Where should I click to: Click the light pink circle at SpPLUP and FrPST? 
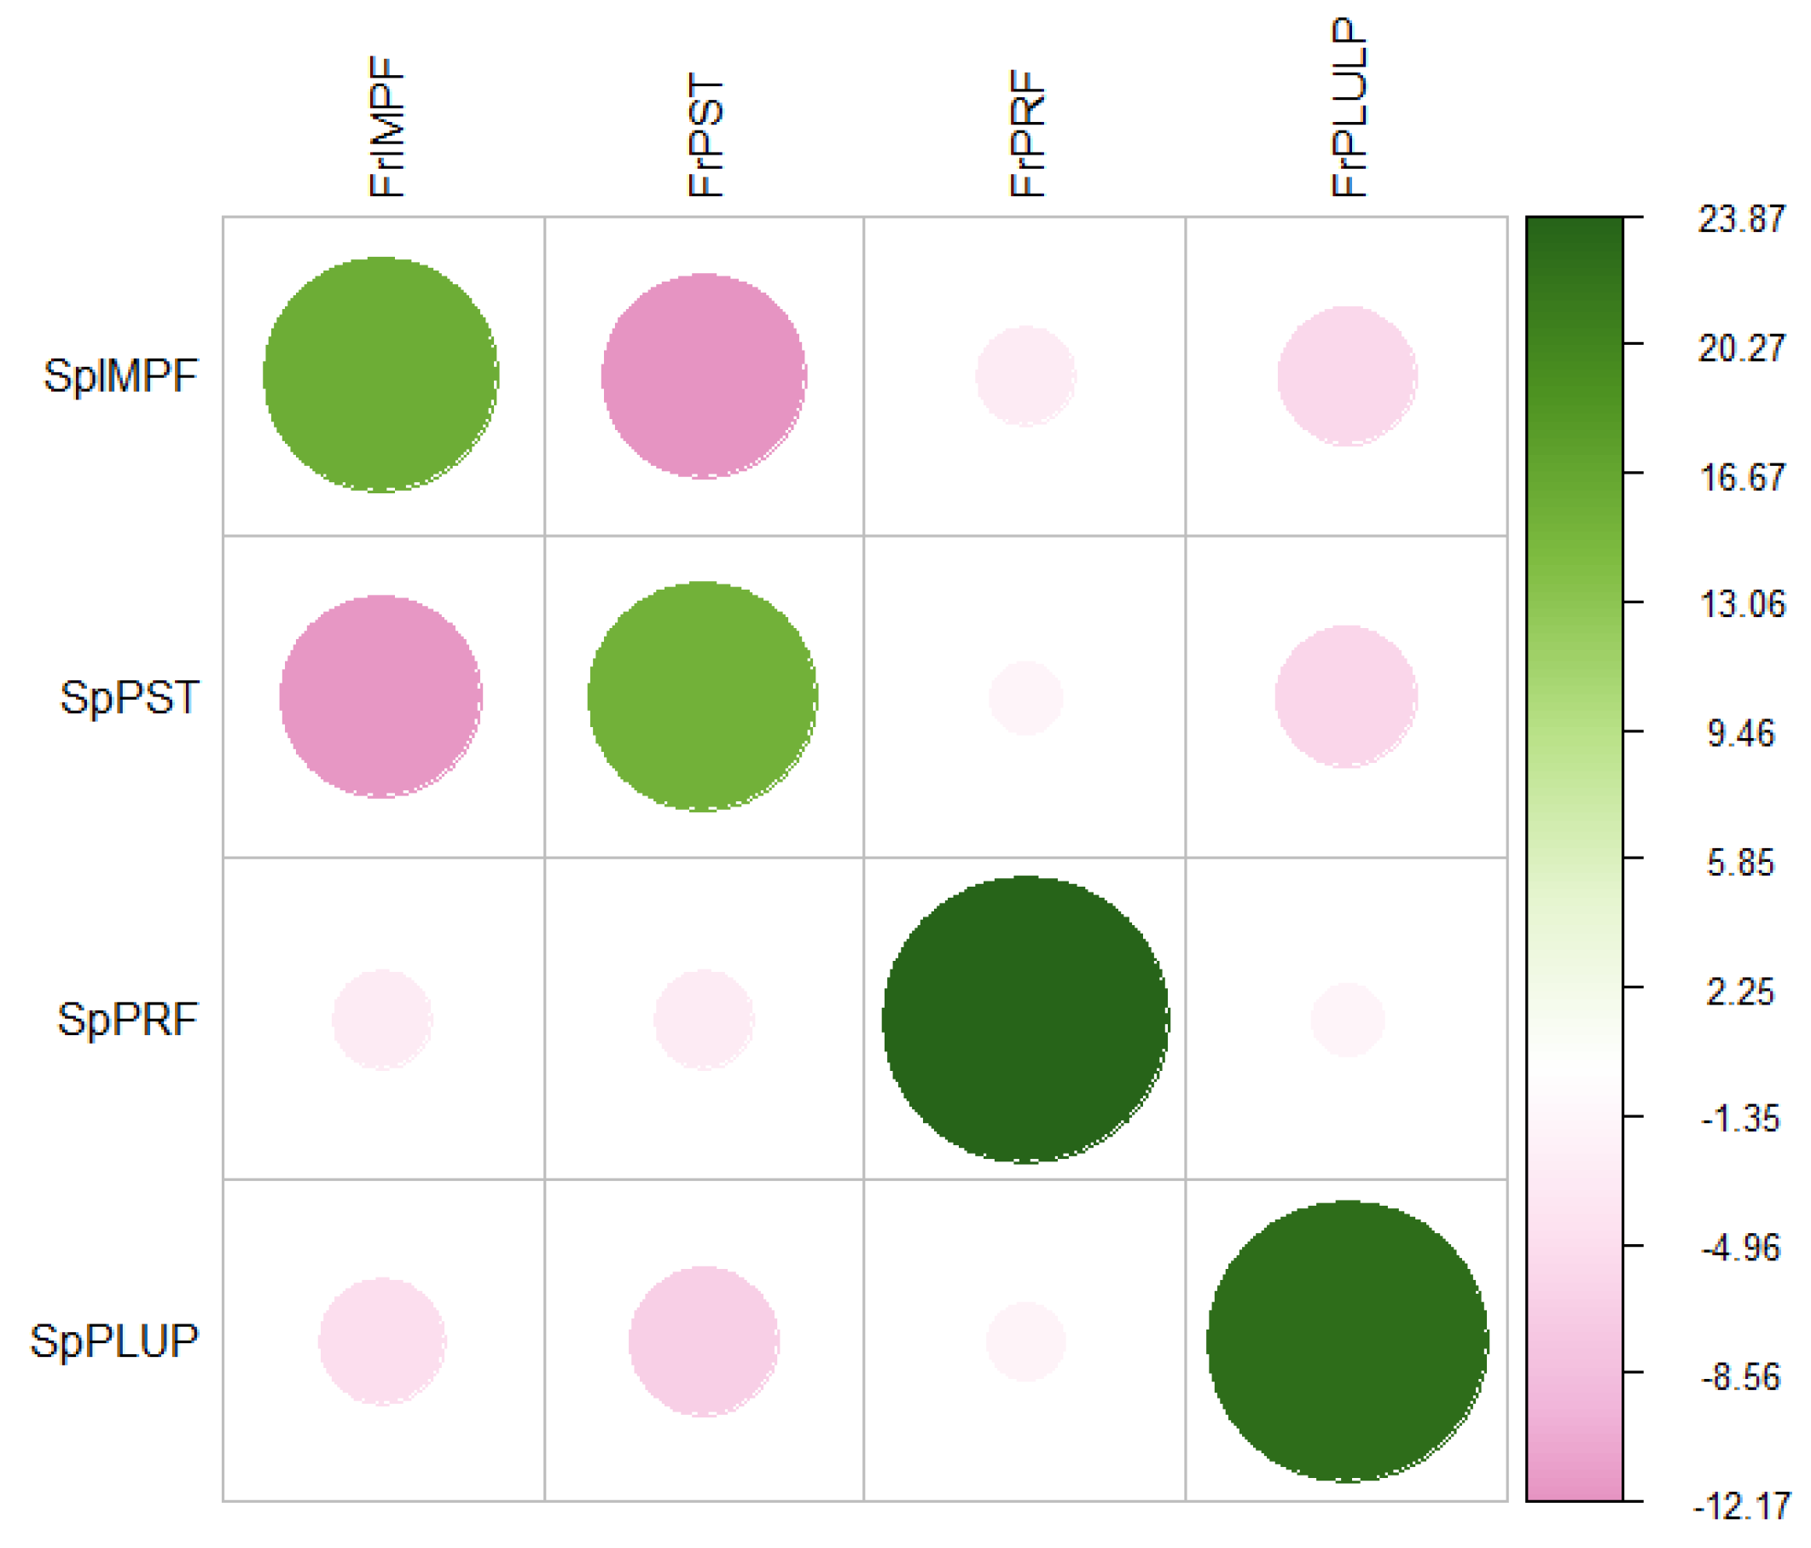pyautogui.click(x=704, y=1341)
